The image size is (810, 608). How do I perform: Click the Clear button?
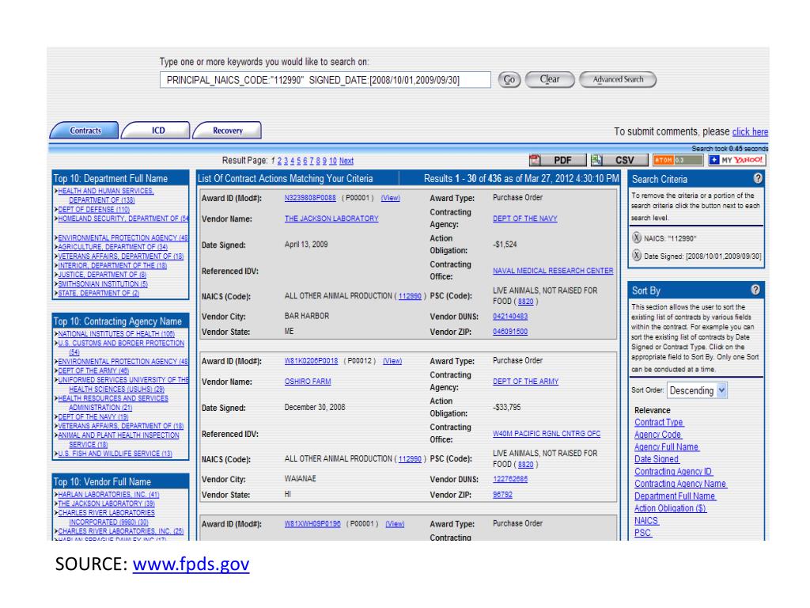coord(550,80)
